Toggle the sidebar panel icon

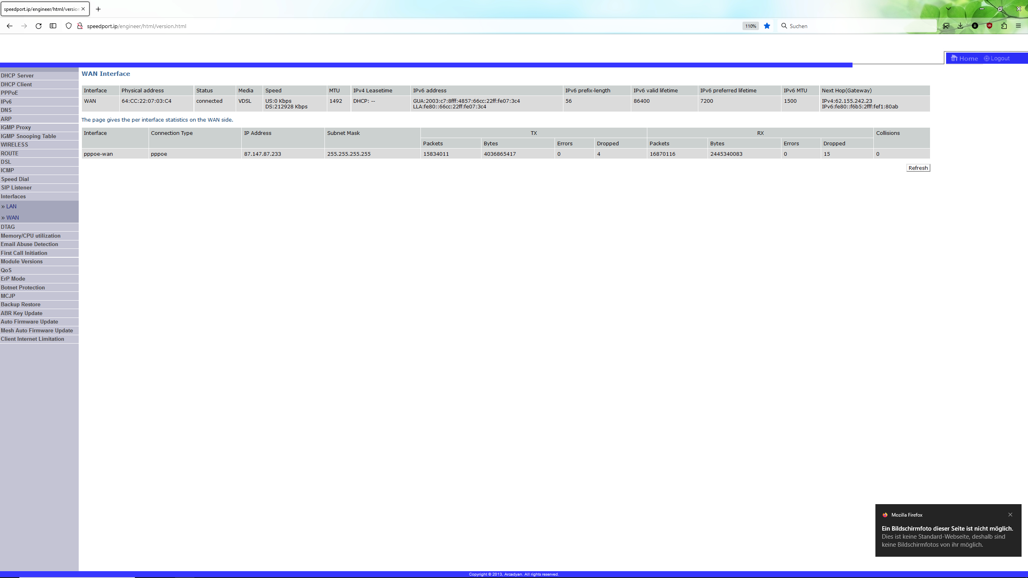click(53, 26)
